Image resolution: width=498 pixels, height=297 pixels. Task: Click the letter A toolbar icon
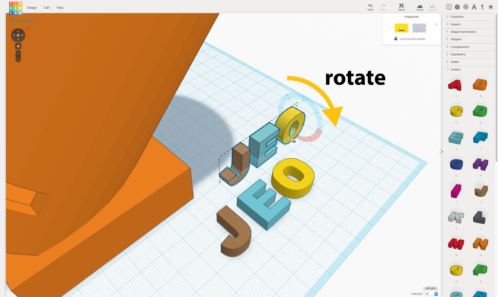point(474,7)
